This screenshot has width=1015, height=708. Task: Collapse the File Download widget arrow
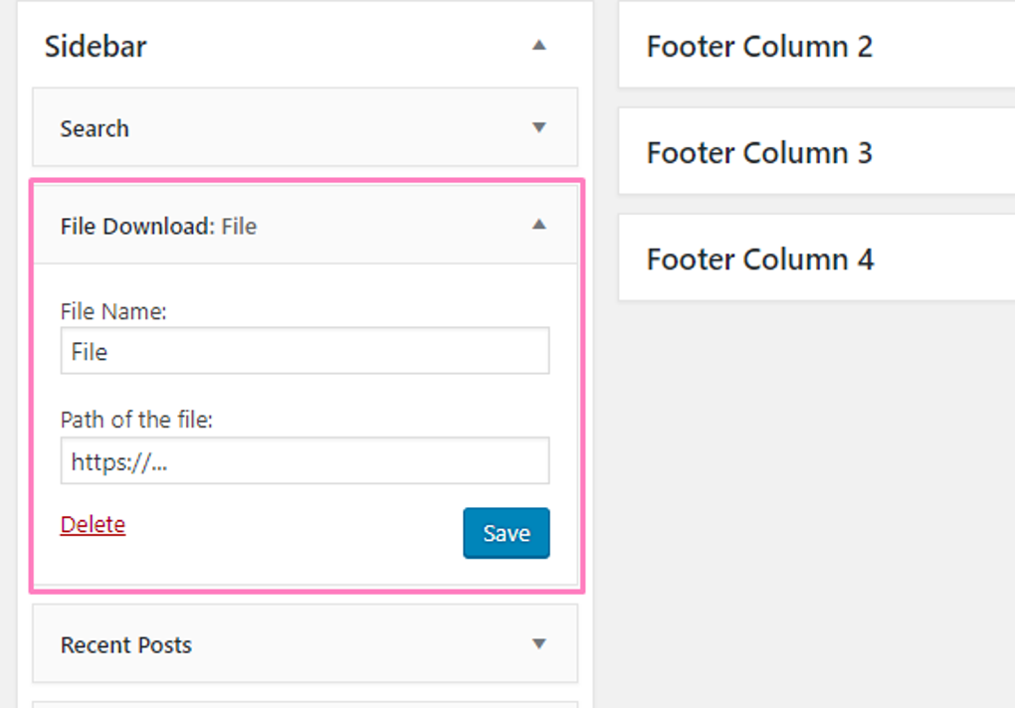[x=538, y=226]
